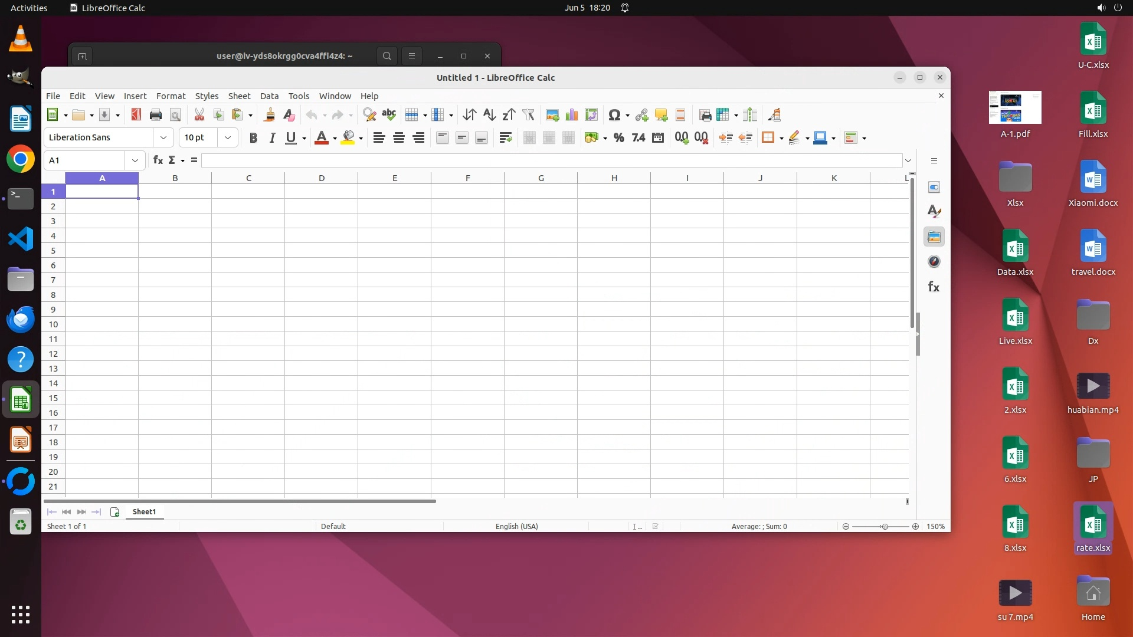Expand the font size dropdown

[x=228, y=137]
